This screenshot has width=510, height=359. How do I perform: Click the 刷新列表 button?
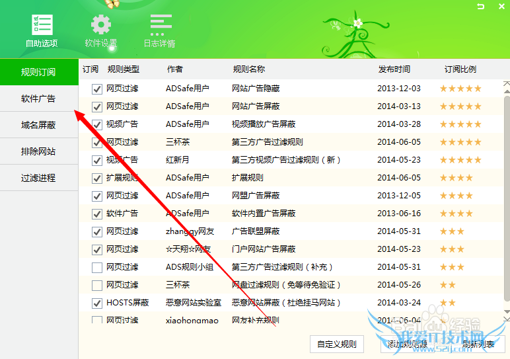[x=478, y=344]
